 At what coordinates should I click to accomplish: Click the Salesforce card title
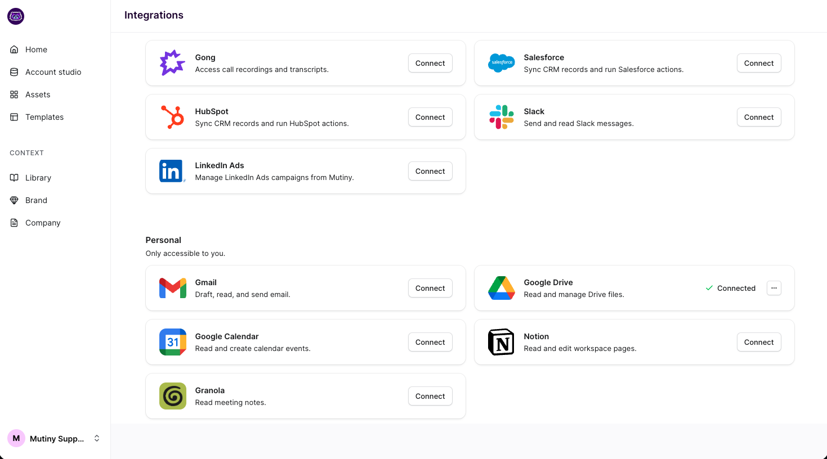(x=544, y=57)
